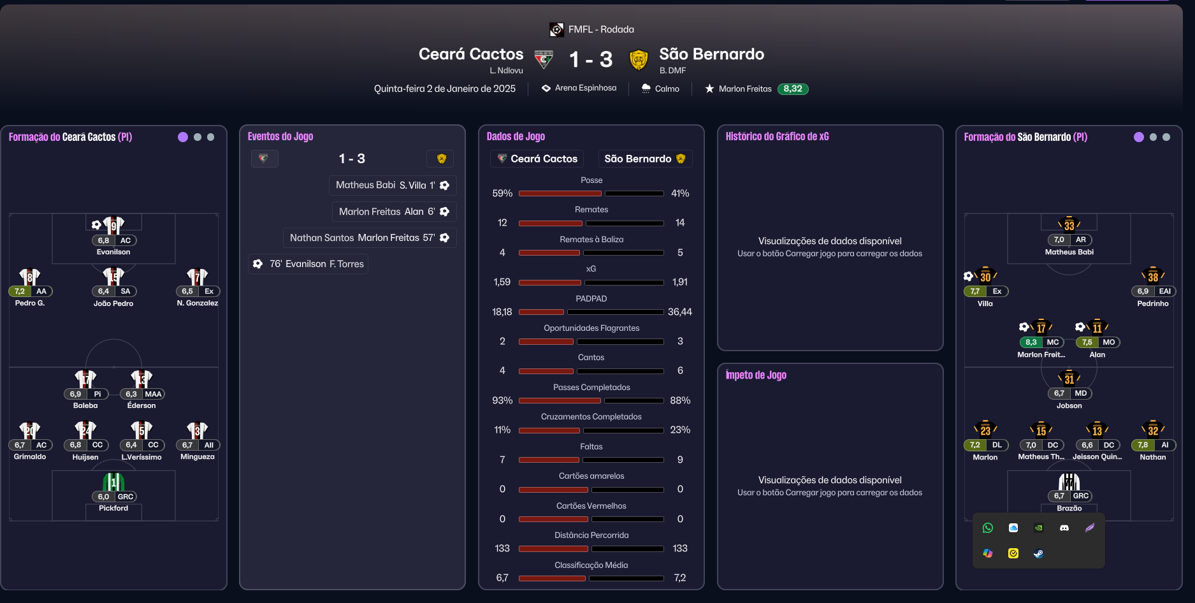This screenshot has width=1195, height=603.
Task: Toggle the São Bernardo crest filter in Eventos do Jogo
Action: [441, 159]
